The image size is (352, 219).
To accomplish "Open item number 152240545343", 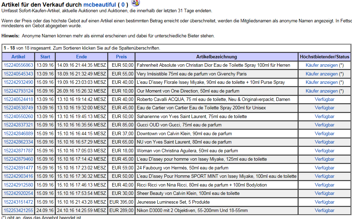I will 19,74.
